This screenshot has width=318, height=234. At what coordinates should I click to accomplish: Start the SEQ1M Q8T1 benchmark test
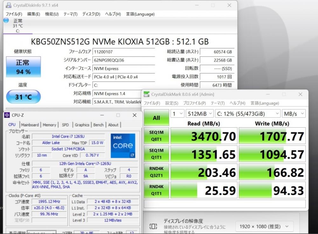(x=156, y=136)
